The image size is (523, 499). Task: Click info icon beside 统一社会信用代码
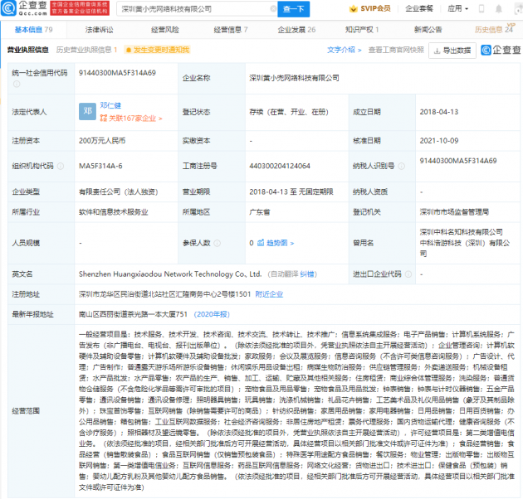pos(17,84)
